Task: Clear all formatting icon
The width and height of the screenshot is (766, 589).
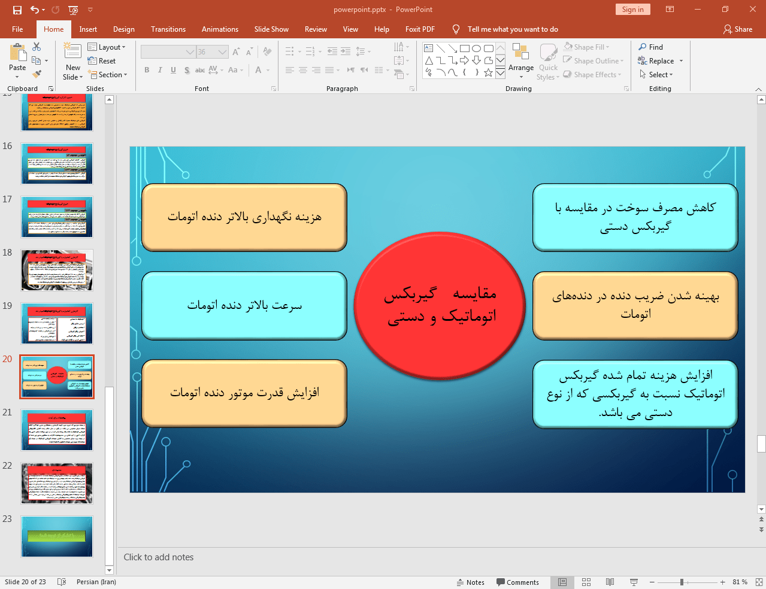Action: [267, 52]
